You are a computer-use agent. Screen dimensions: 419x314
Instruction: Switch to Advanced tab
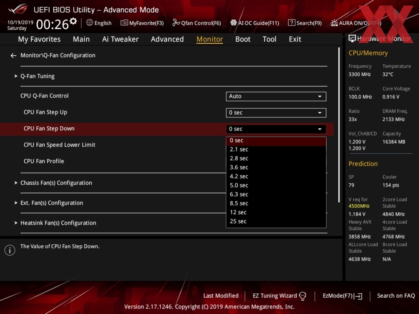click(x=167, y=39)
